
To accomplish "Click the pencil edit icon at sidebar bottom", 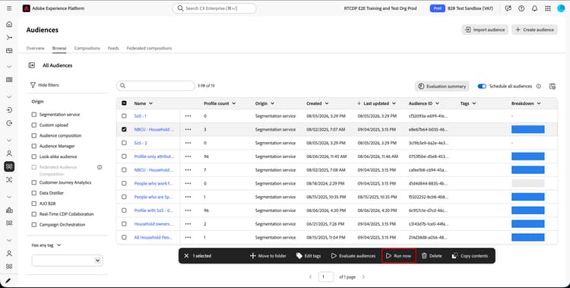I will click(8, 281).
